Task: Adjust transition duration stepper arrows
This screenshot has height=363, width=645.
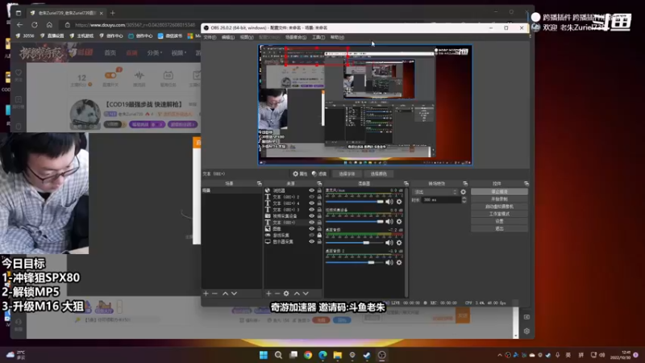Action: (464, 199)
